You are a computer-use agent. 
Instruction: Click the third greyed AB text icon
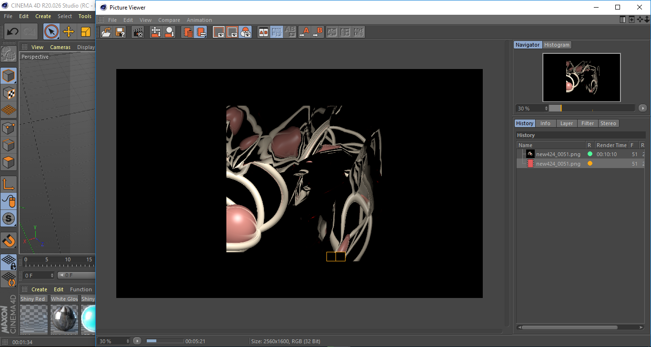click(x=359, y=32)
